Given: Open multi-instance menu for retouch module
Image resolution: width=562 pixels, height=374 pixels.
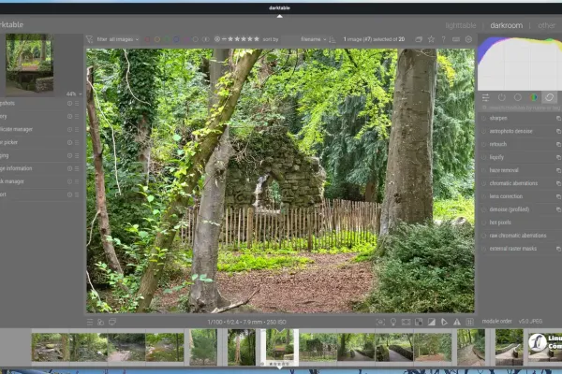Looking at the screenshot, I should point(558,144).
